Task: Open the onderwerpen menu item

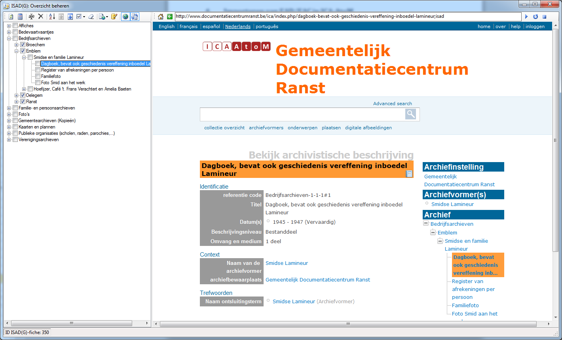Action: click(302, 128)
